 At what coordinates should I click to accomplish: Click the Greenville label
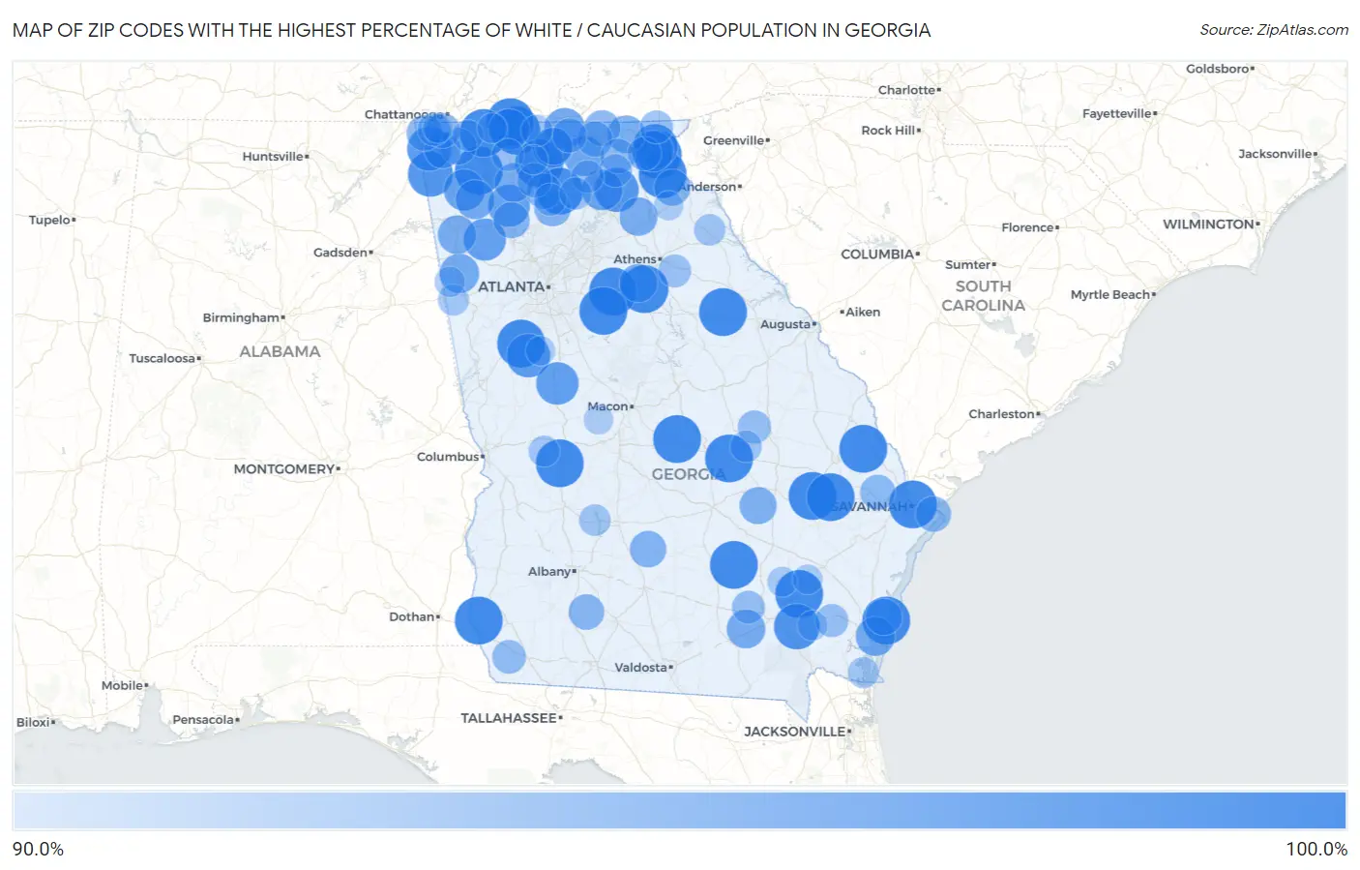[x=733, y=140]
